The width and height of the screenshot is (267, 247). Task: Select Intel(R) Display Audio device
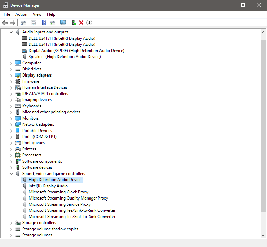click(48, 186)
